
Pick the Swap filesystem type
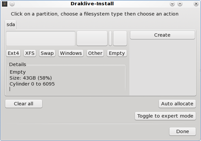[x=47, y=53]
